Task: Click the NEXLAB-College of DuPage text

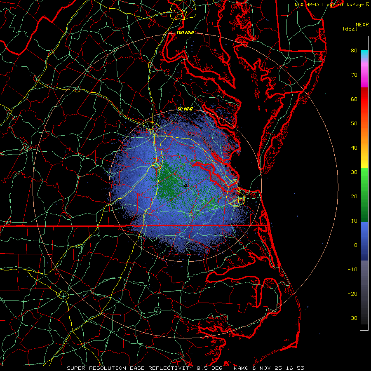Action: pos(329,5)
